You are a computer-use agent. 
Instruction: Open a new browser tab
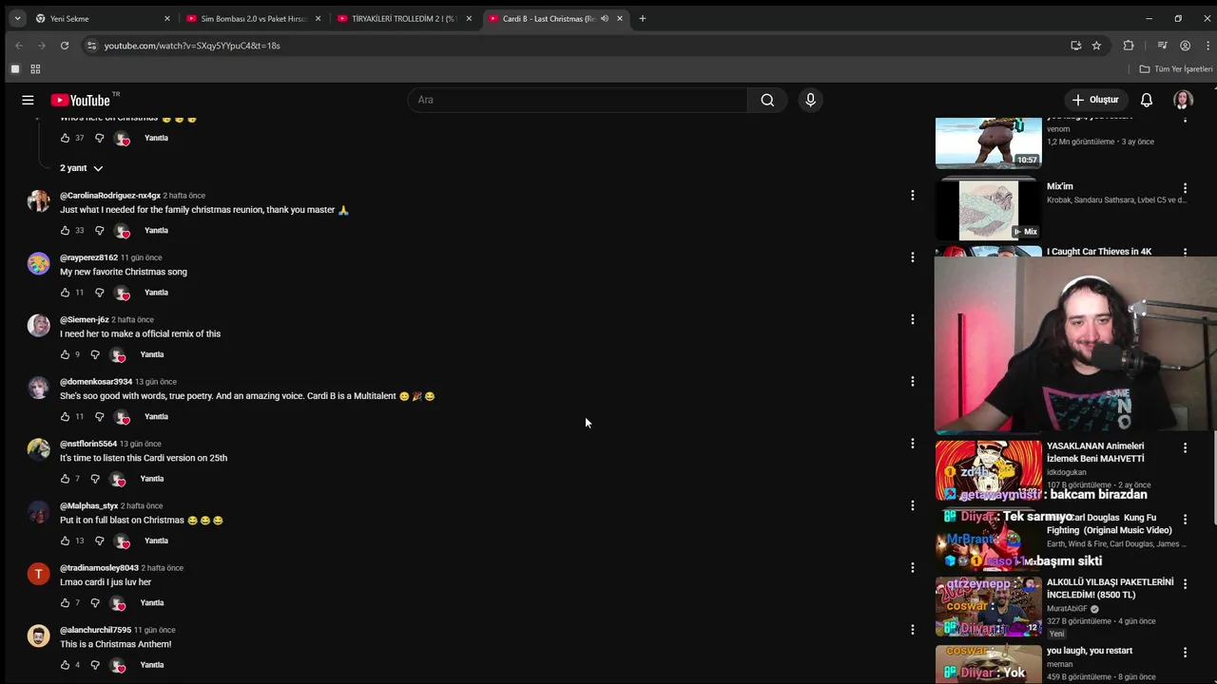pos(643,18)
